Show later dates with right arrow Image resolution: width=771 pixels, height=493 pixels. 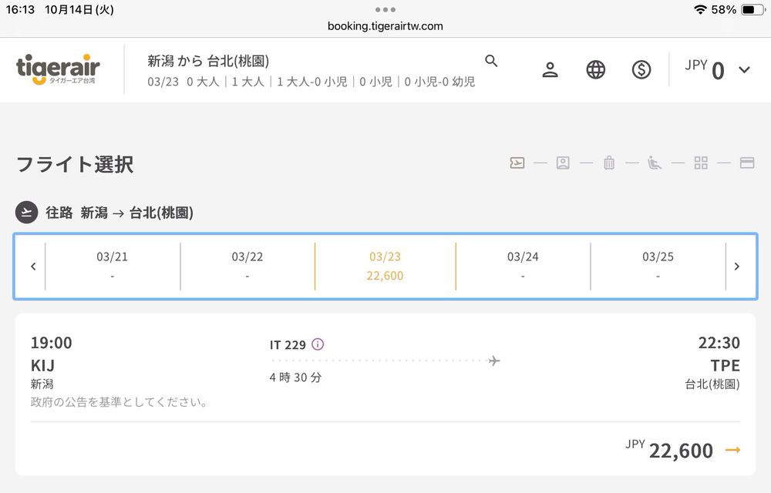point(736,266)
